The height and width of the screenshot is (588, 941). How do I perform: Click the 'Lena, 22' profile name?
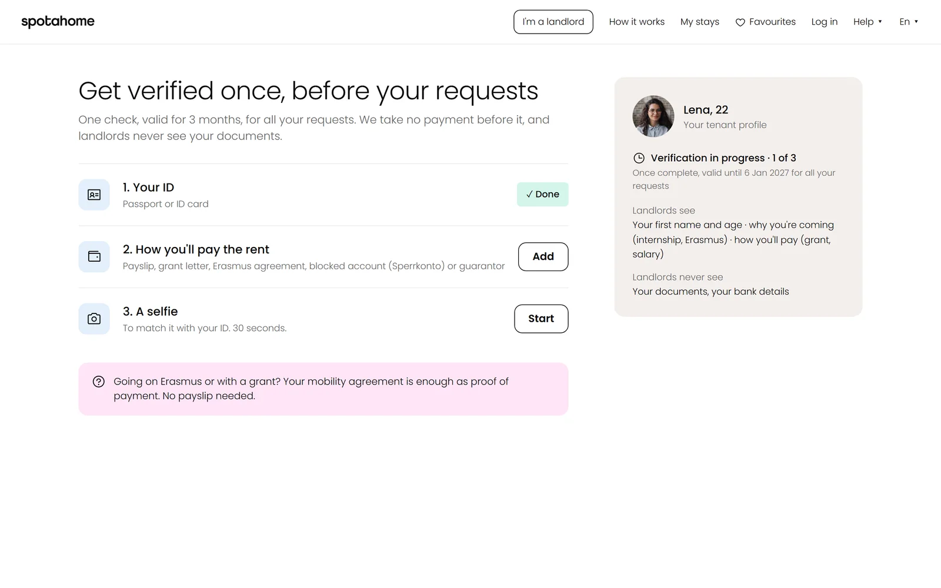pos(706,110)
